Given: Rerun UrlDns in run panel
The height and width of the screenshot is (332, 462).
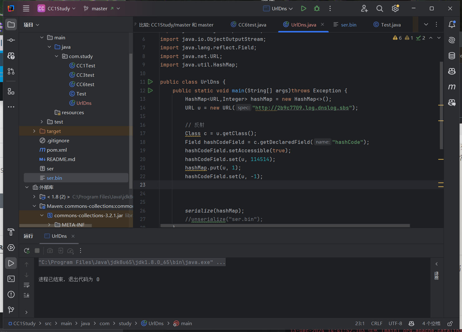Looking at the screenshot, I should pyautogui.click(x=27, y=251).
